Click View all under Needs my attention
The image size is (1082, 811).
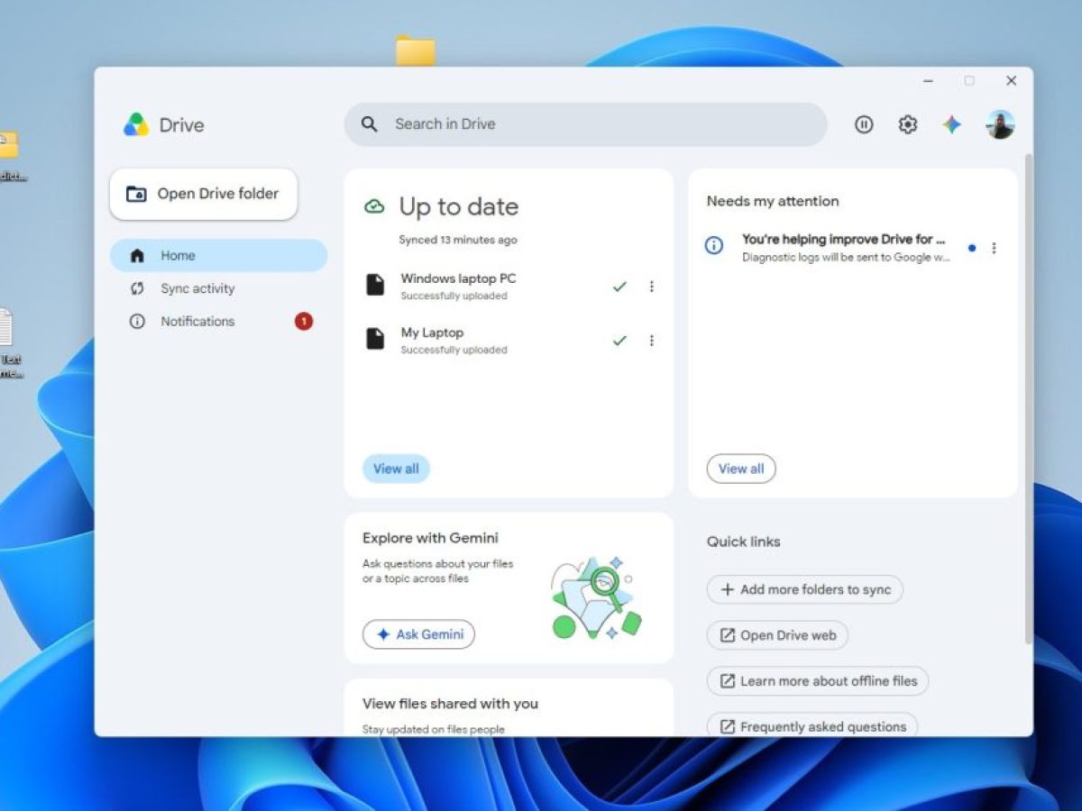[x=741, y=469]
